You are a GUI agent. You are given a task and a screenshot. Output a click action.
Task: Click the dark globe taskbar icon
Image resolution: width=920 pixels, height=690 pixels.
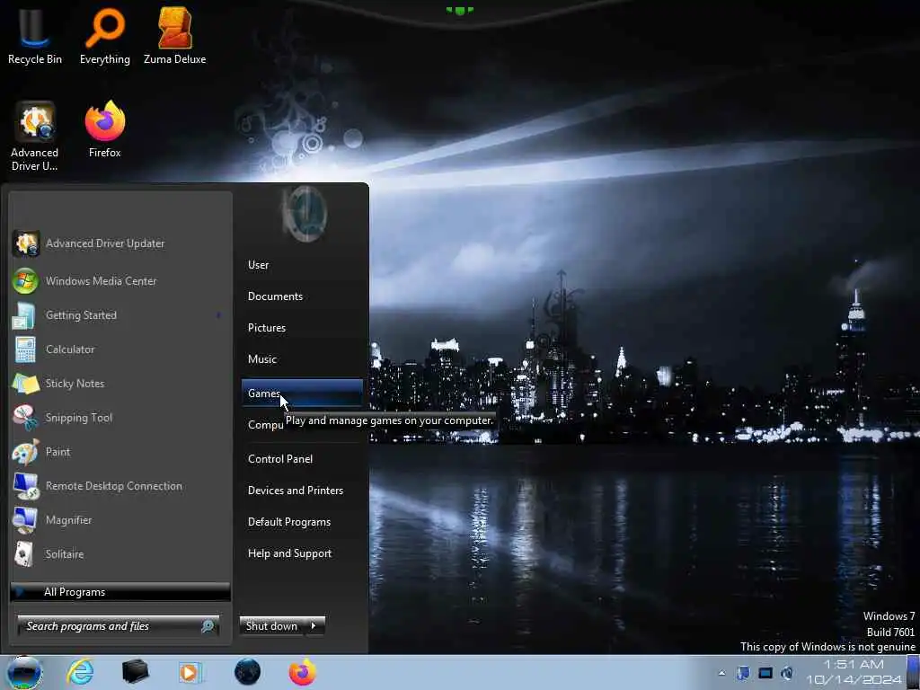pyautogui.click(x=247, y=672)
